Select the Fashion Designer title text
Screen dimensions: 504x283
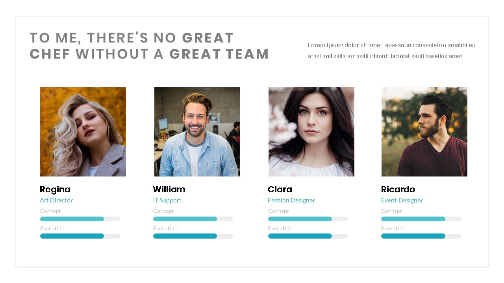tap(291, 200)
